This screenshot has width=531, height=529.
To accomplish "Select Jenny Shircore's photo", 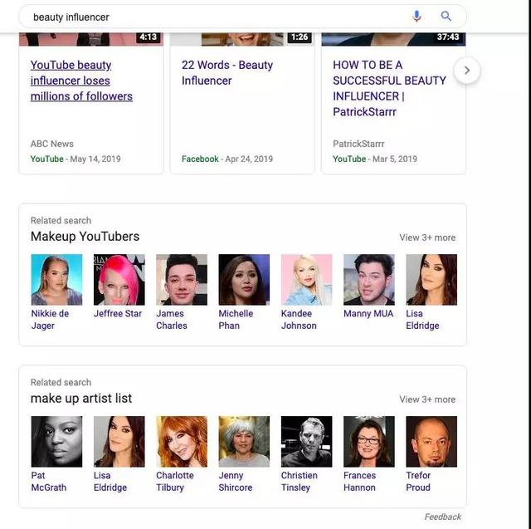I will (x=244, y=442).
